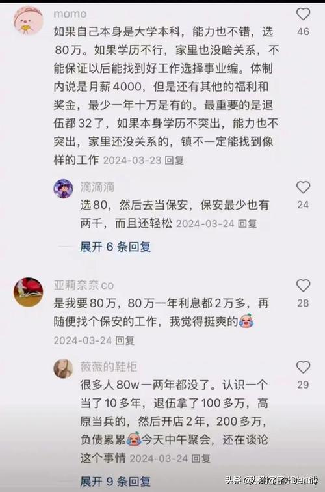Screen dimensions: 325x492
Task: Like 薇薇的鞋柜's reply with the heart icon
Action: 303,367
